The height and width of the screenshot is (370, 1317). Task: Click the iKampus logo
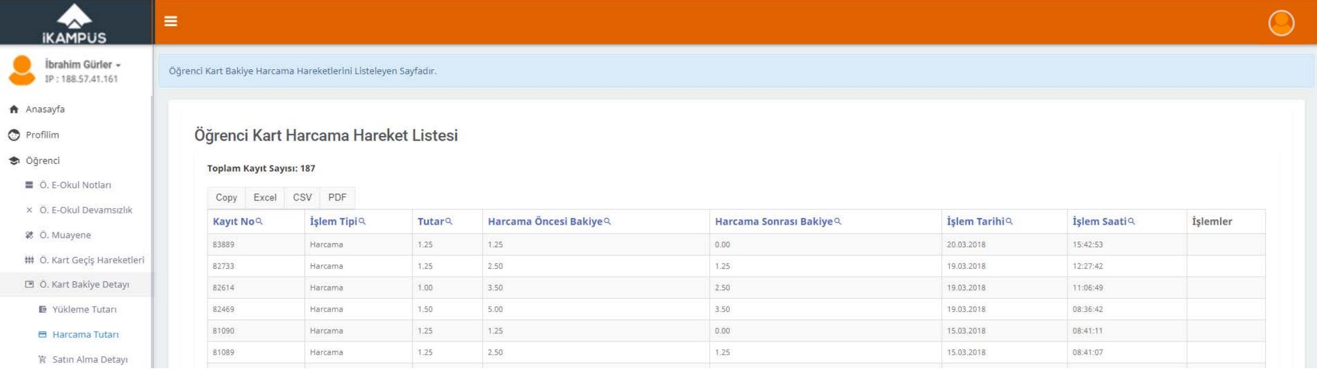tap(75, 24)
